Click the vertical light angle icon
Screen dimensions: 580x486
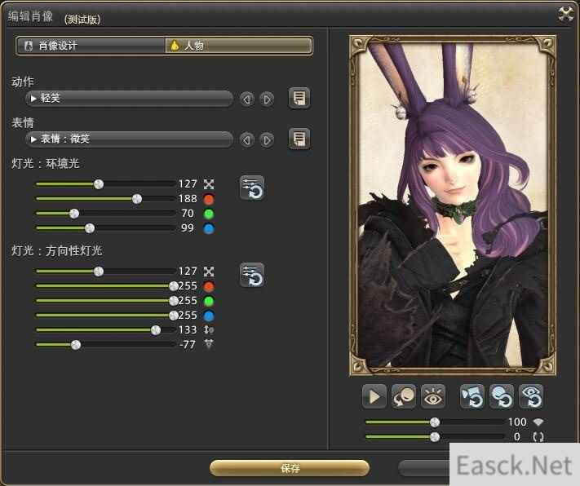point(209,330)
